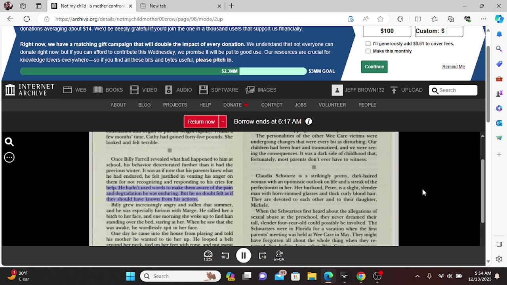Open the Web section in Internet Archive
The width and height of the screenshot is (507, 285).
[x=75, y=90]
